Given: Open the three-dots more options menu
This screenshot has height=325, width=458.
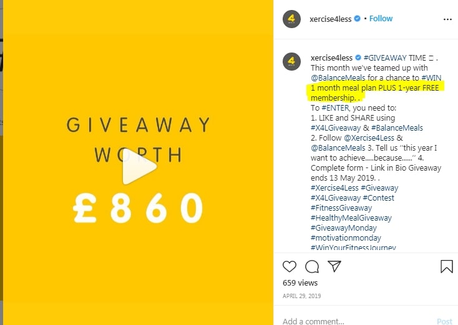Looking at the screenshot, I should tap(447, 19).
